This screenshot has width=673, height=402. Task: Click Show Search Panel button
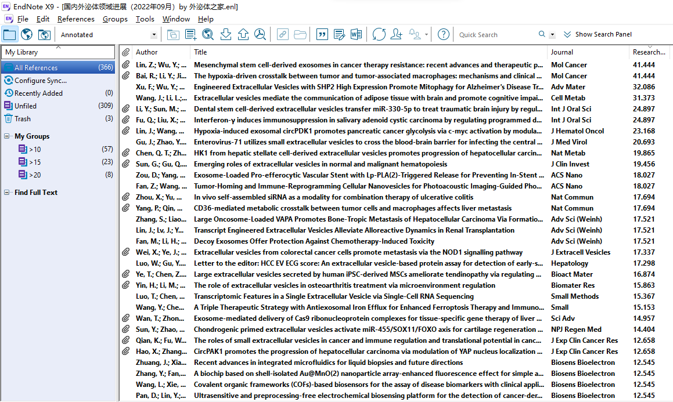598,34
